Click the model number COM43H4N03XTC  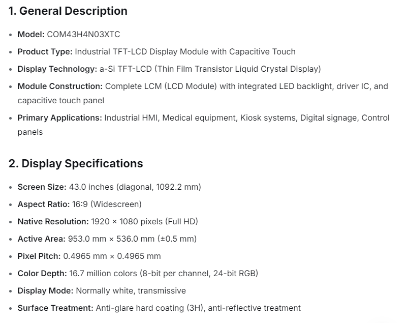coord(83,35)
